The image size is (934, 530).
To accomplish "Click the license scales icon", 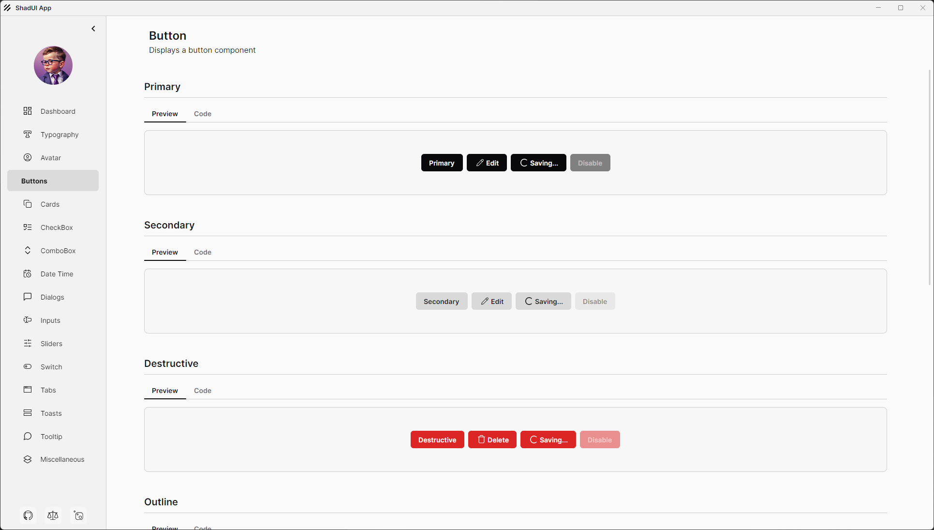I will coord(53,515).
